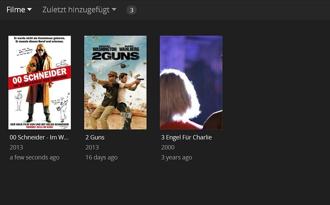Click the text 16 days ago

(x=101, y=158)
